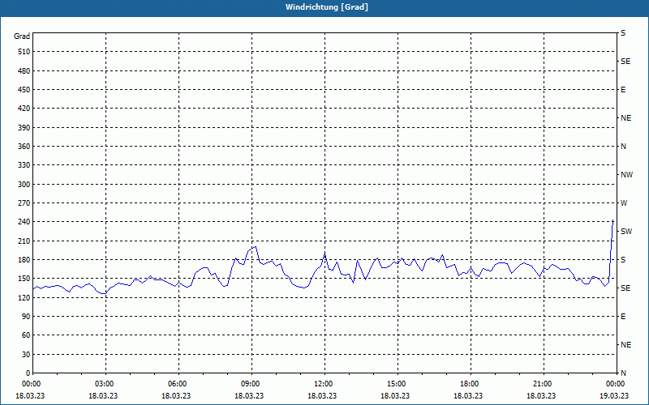Image resolution: width=649 pixels, height=405 pixels.
Task: Click the blue line's final spike near 240
Action: tap(612, 221)
